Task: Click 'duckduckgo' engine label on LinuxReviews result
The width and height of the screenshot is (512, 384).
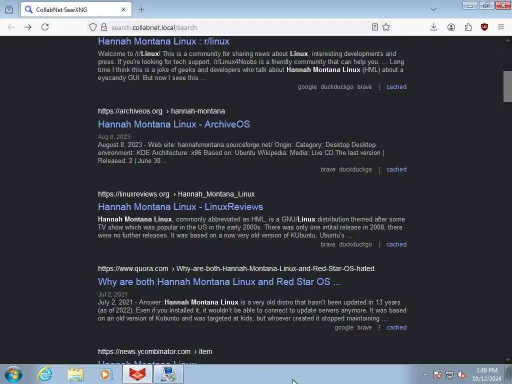Action: coord(355,244)
